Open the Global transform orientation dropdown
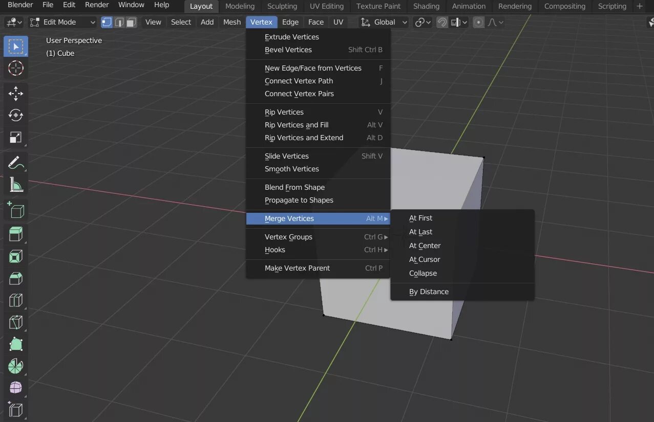The width and height of the screenshot is (654, 422). click(384, 22)
